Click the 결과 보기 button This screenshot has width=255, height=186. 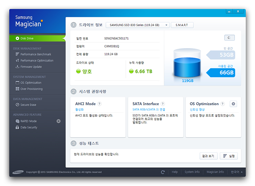click(x=208, y=156)
